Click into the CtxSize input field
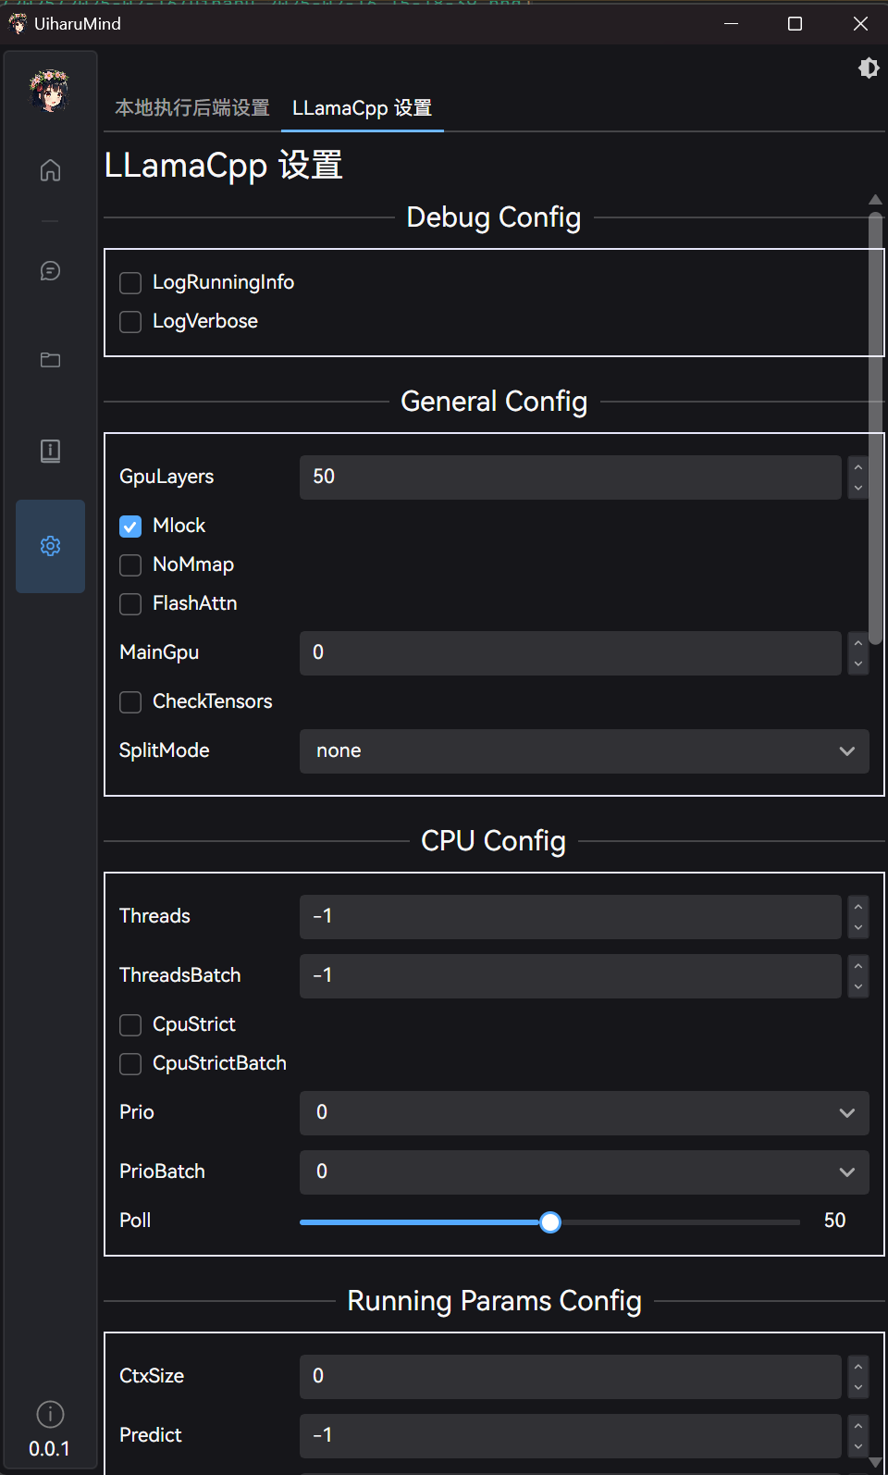The width and height of the screenshot is (888, 1475). 570,1377
